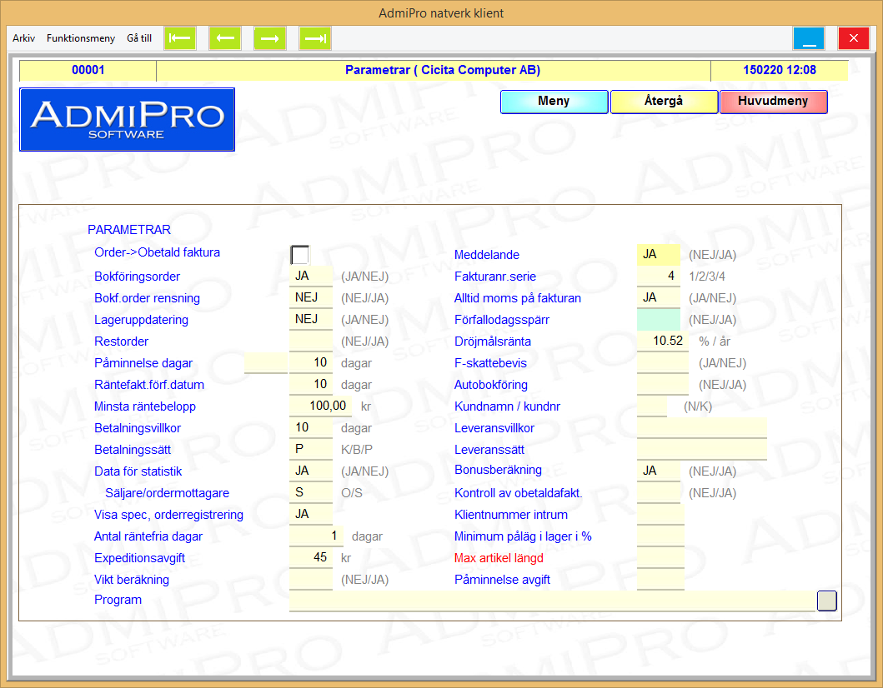Open the Funktionsmeny menu

click(x=81, y=38)
